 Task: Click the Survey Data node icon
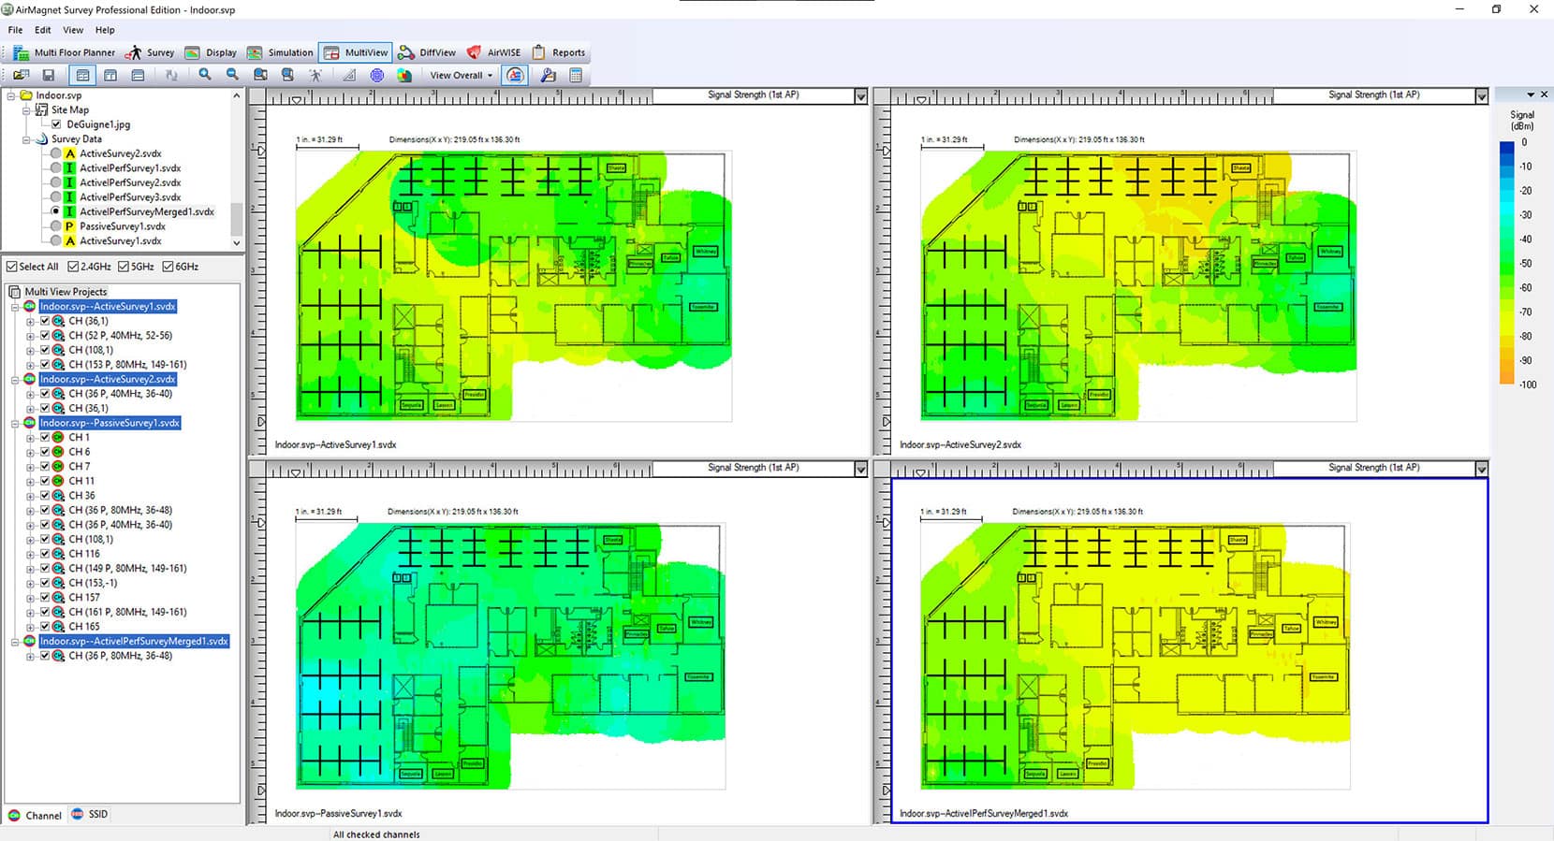[x=41, y=138]
